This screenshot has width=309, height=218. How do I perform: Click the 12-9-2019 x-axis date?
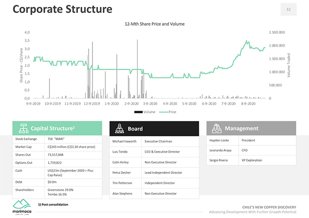tap(92, 103)
